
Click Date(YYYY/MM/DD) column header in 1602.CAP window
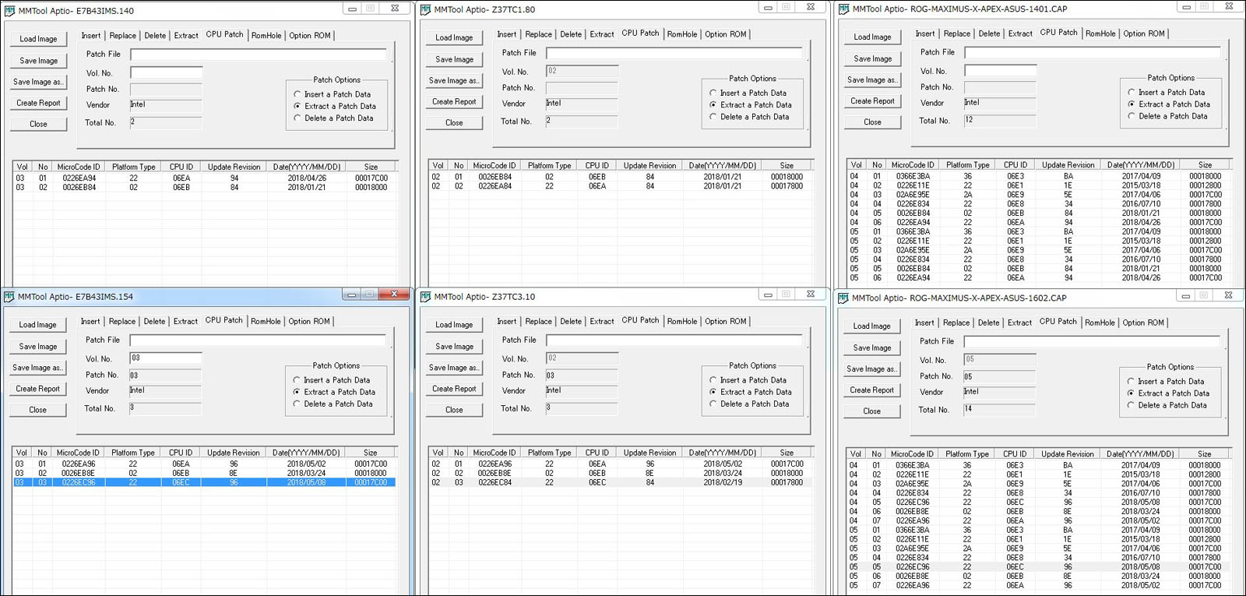pyautogui.click(x=1140, y=454)
